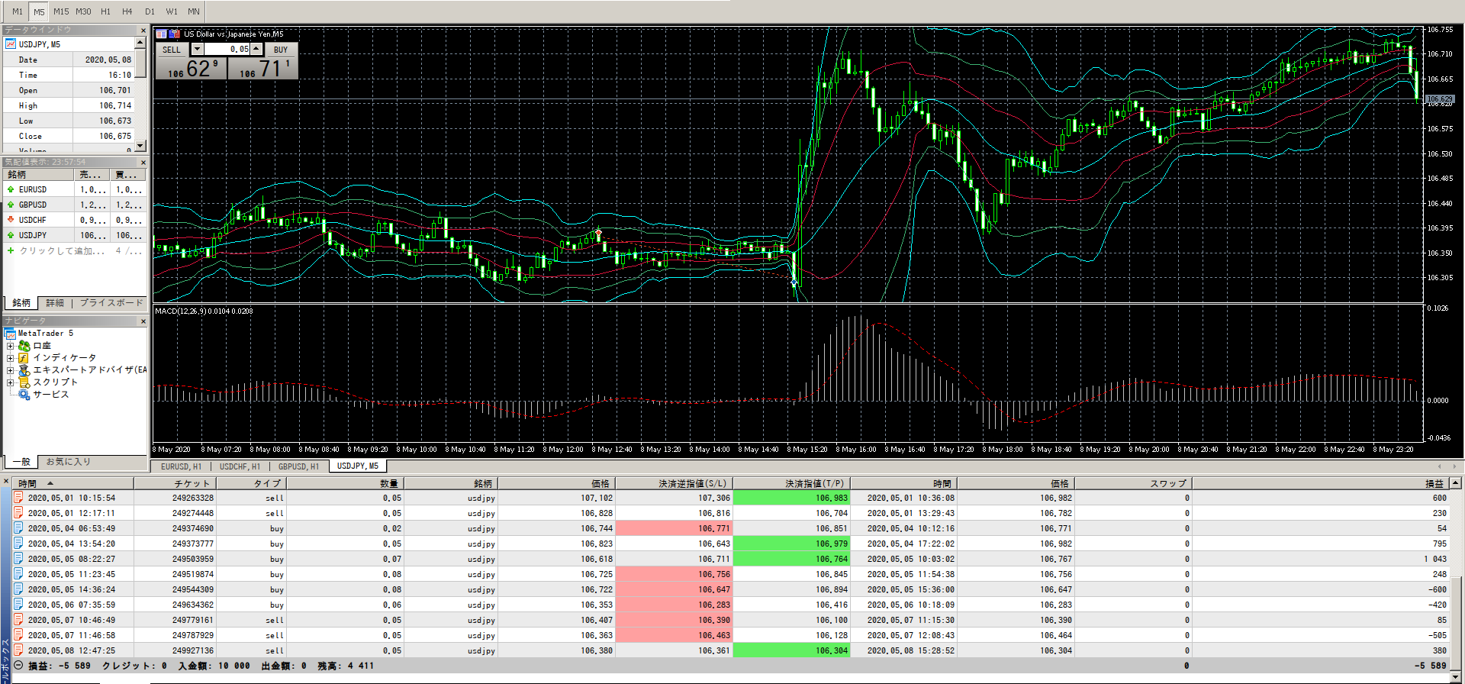This screenshot has width=1465, height=684.
Task: Switch to お気に入り tab in navigator
Action: pos(69,462)
